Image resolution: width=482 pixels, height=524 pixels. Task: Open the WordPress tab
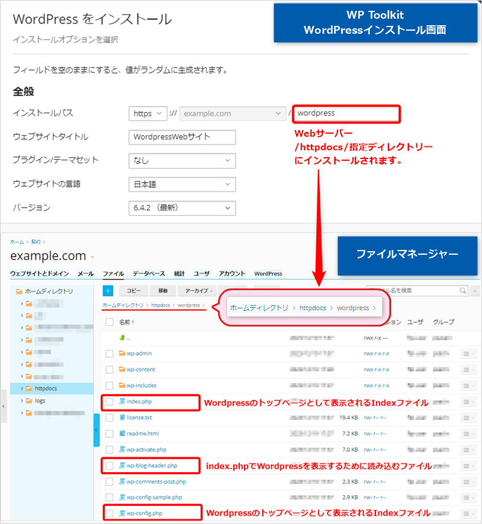pos(268,273)
